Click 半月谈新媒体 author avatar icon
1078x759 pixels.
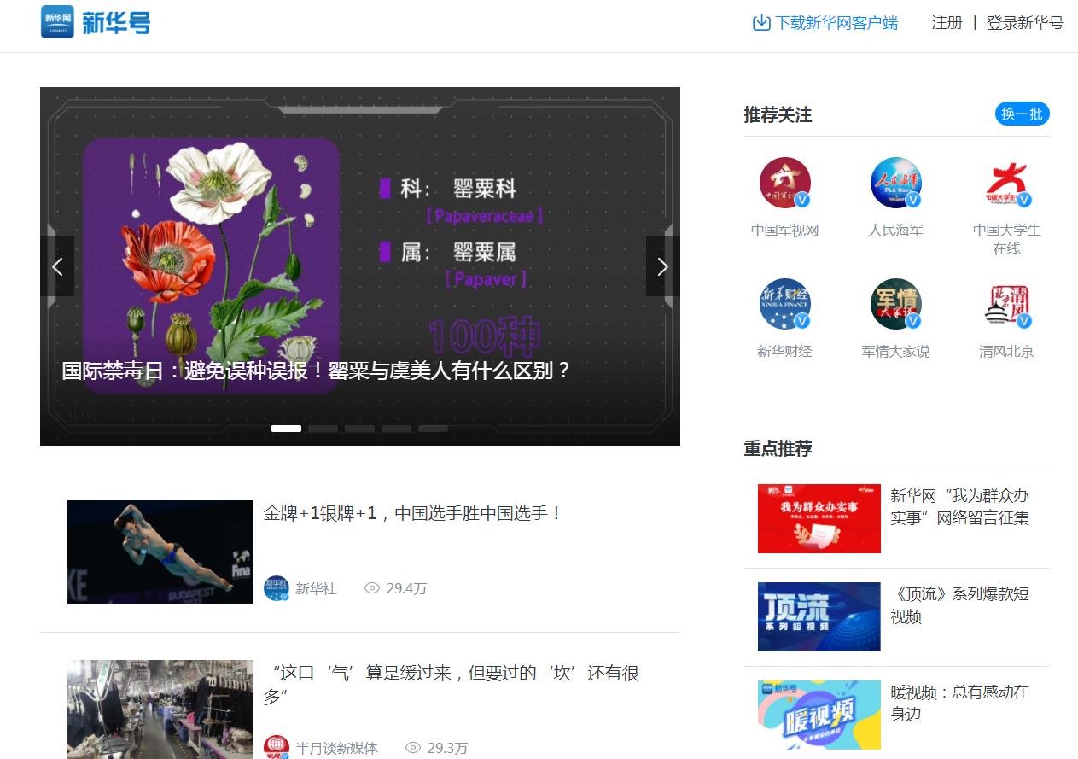(276, 747)
